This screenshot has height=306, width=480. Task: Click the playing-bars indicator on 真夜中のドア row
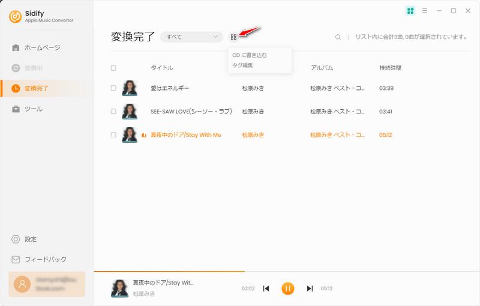(x=144, y=135)
